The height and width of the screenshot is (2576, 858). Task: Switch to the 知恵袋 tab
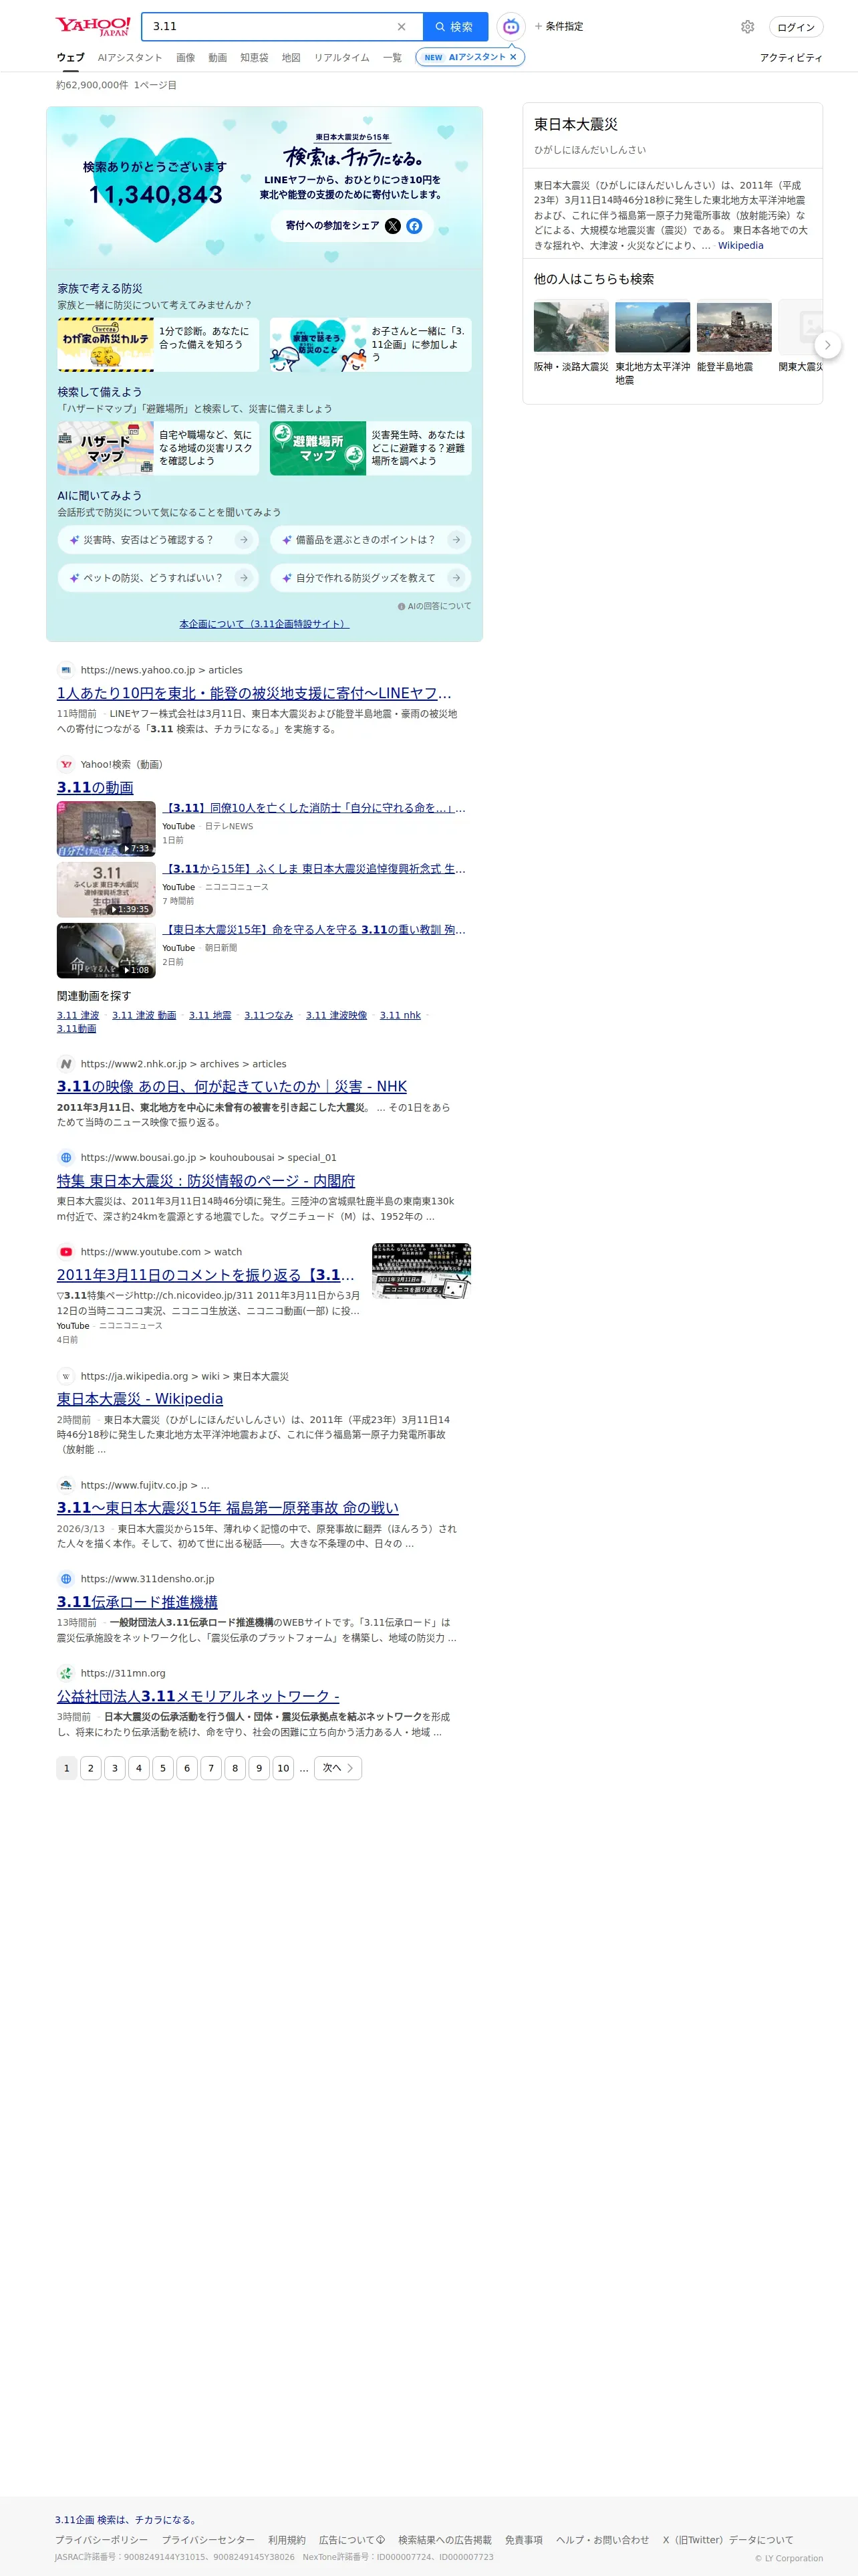pyautogui.click(x=255, y=58)
